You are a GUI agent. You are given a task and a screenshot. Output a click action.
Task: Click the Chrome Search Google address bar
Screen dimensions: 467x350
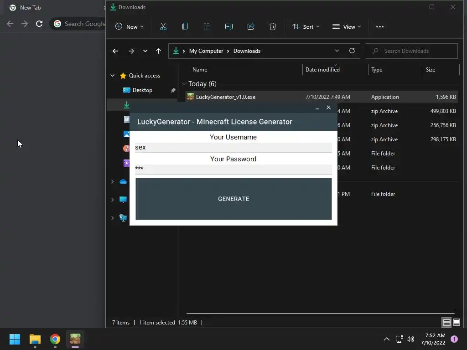point(78,24)
